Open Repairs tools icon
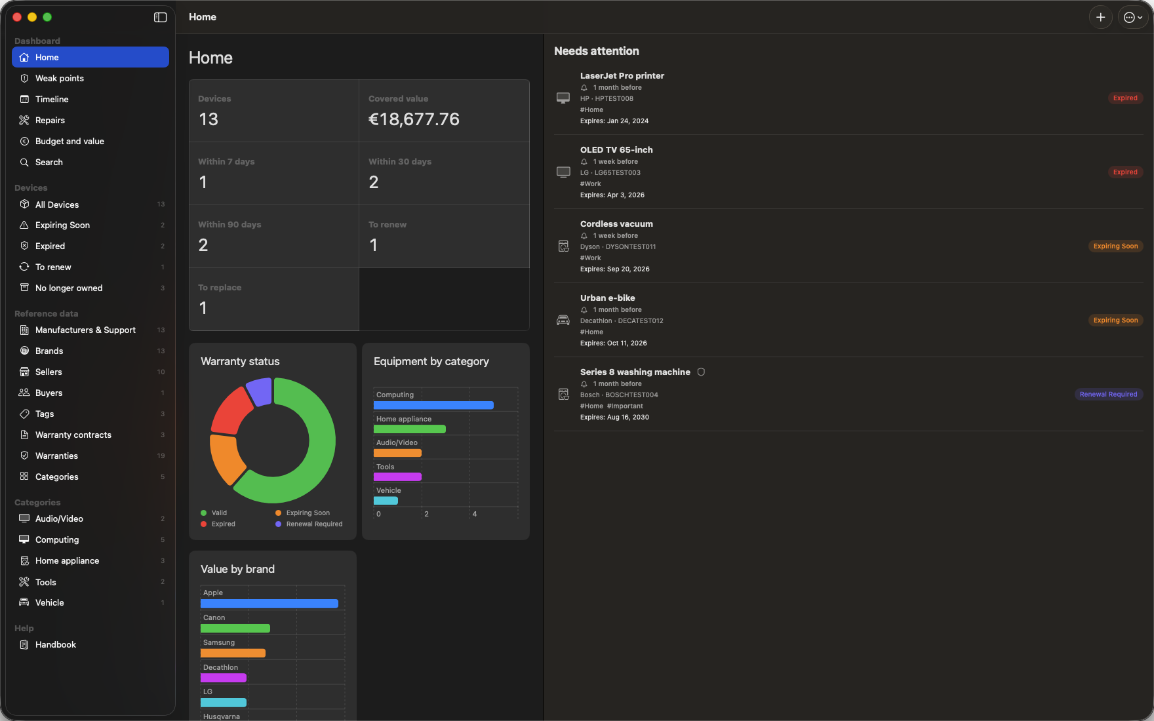This screenshot has width=1154, height=721. point(24,120)
